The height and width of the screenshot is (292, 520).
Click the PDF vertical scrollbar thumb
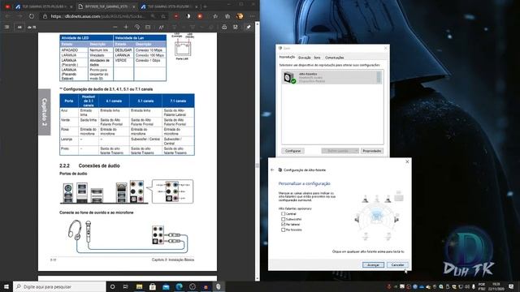257,165
